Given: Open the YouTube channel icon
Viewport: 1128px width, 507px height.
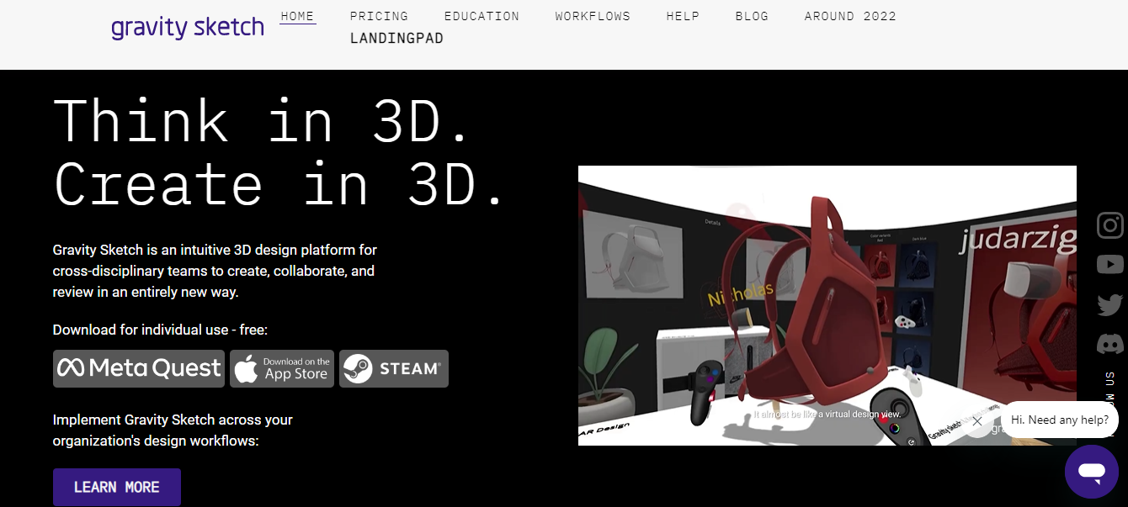Looking at the screenshot, I should (x=1110, y=265).
